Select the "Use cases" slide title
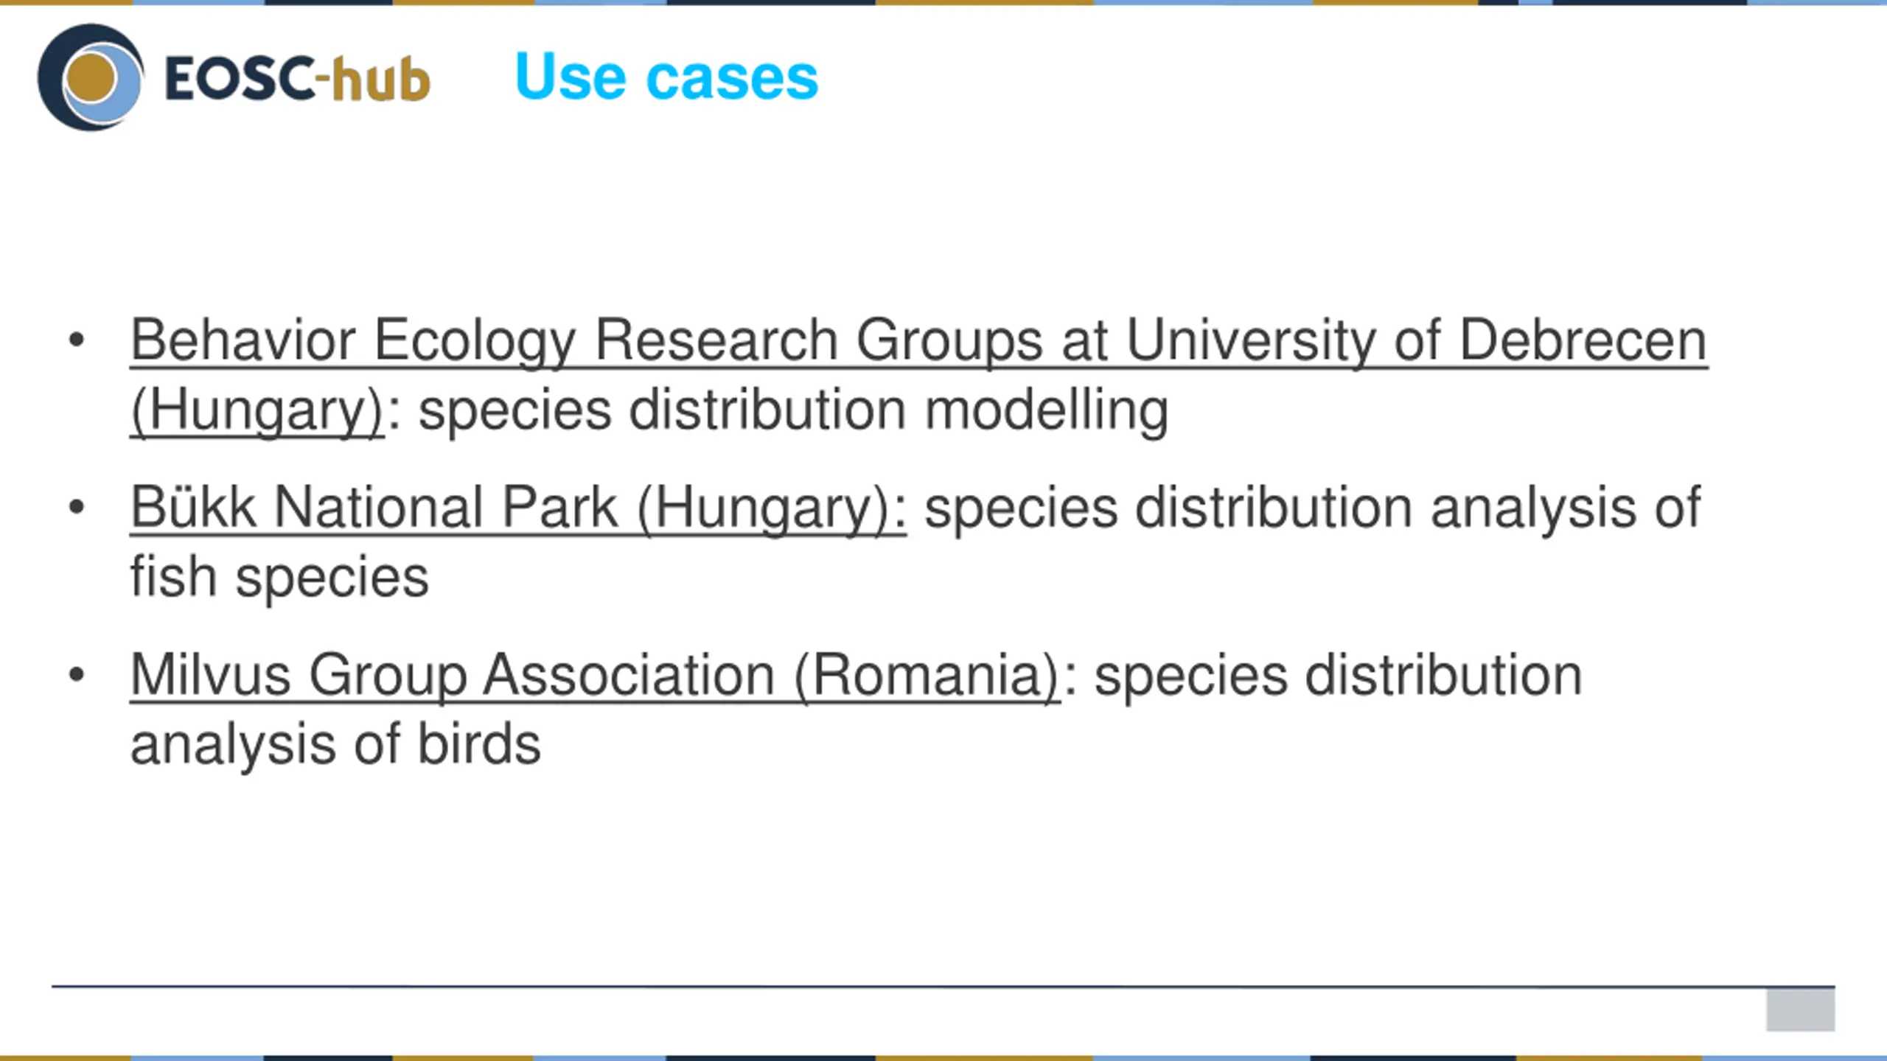Image resolution: width=1887 pixels, height=1061 pixels. 666,77
